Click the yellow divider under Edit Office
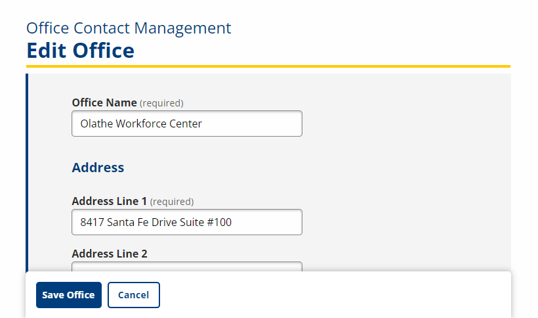Screen dimensions: 538x318 click(x=268, y=66)
